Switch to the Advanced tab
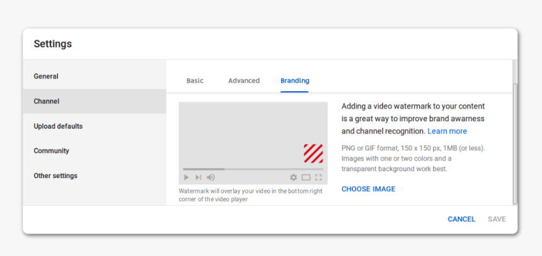This screenshot has height=256, width=542. [x=244, y=81]
